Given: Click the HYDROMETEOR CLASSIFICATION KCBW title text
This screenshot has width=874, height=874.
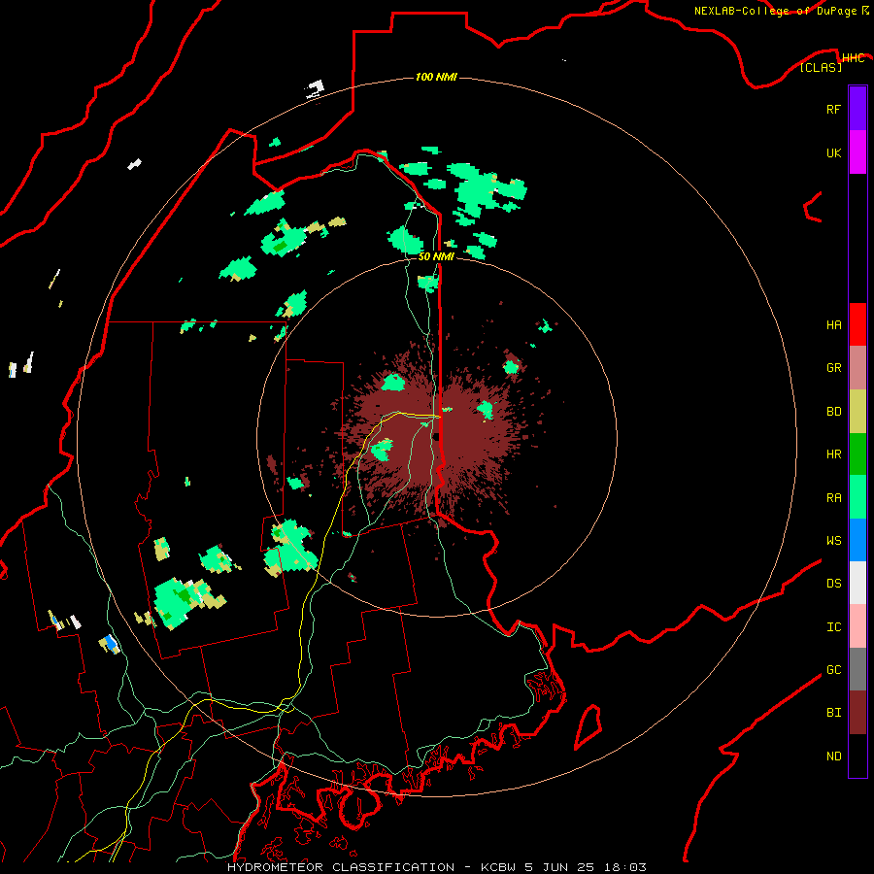Looking at the screenshot, I should click(x=436, y=867).
